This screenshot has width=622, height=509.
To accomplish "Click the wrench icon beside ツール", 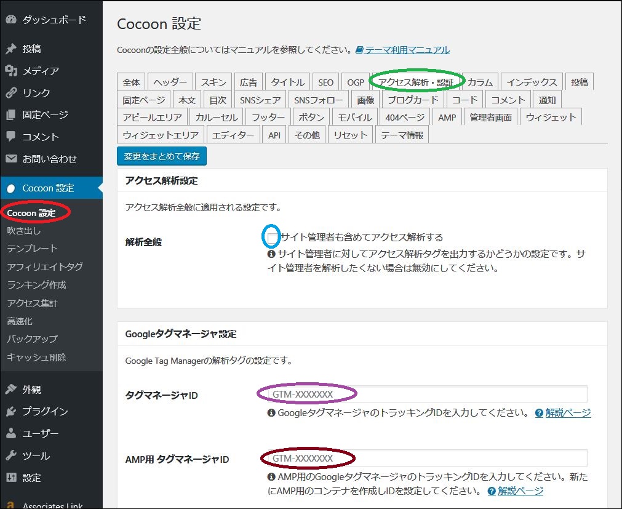I will point(11,455).
